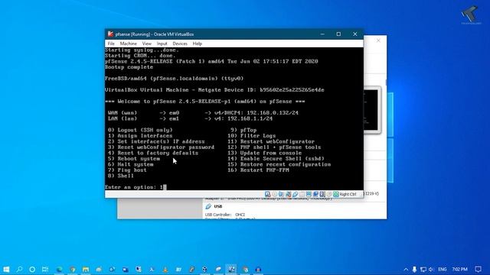
Task: Click the USB devices status icon
Action: tap(295, 194)
